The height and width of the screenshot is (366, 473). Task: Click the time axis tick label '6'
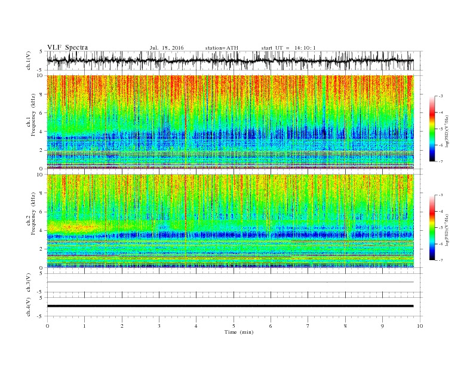tap(271, 326)
